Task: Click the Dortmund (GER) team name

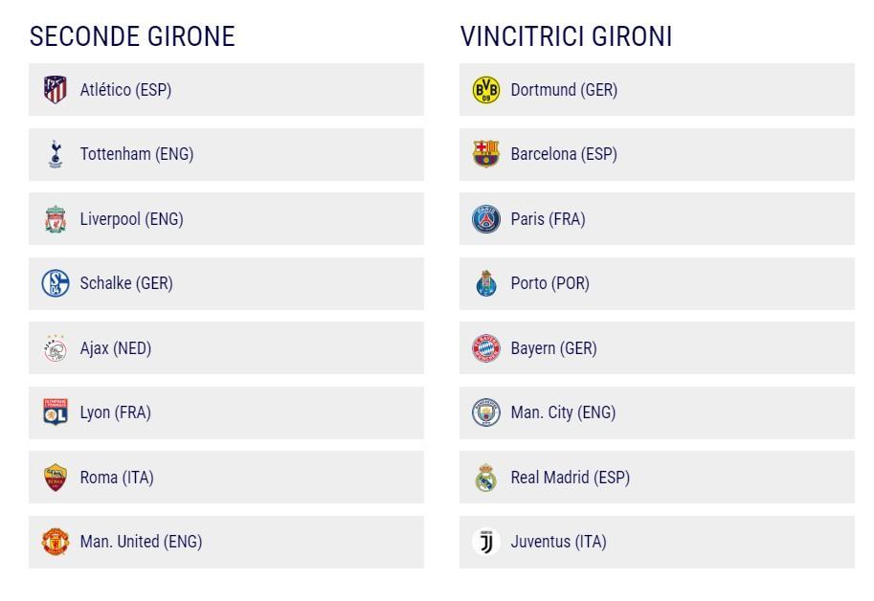Action: [x=564, y=90]
